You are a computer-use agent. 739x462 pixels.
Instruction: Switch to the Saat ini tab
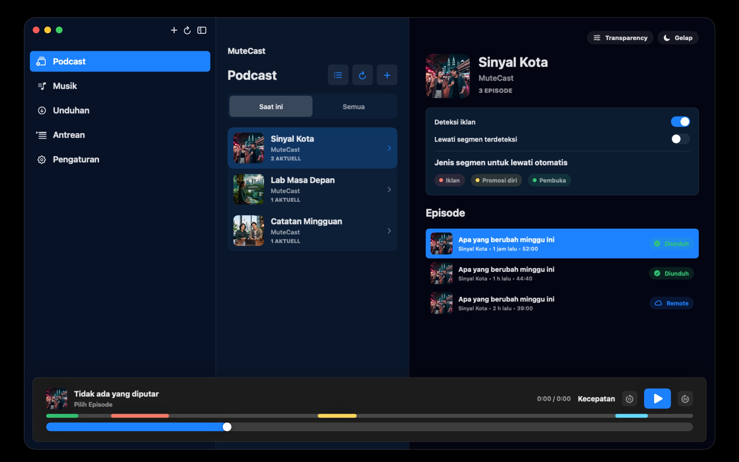[x=271, y=106]
